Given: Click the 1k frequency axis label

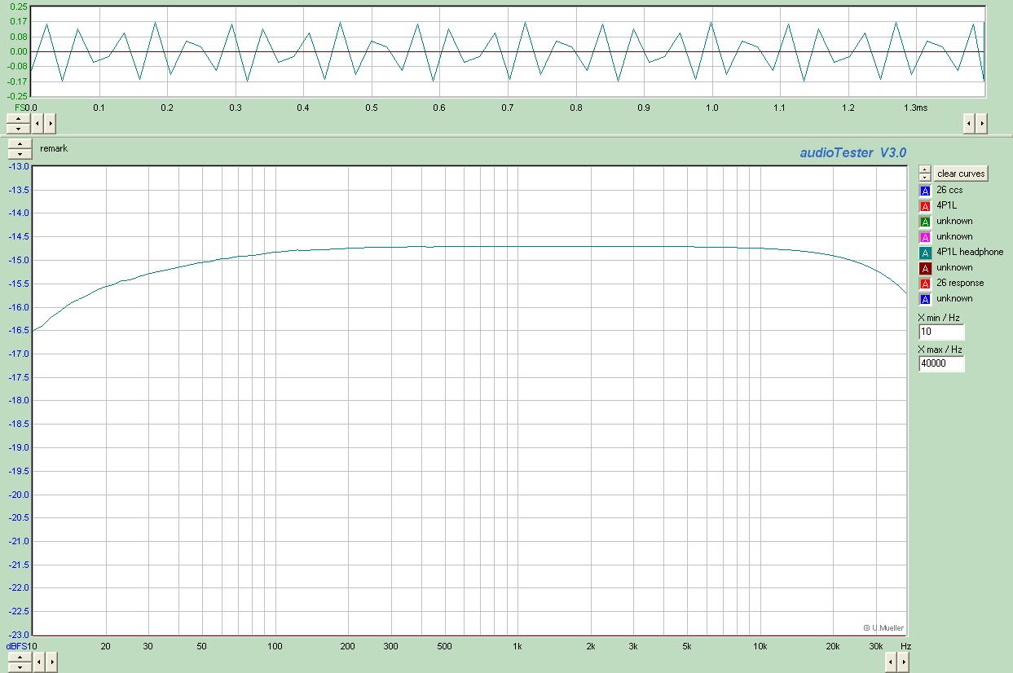Looking at the screenshot, I should [517, 646].
